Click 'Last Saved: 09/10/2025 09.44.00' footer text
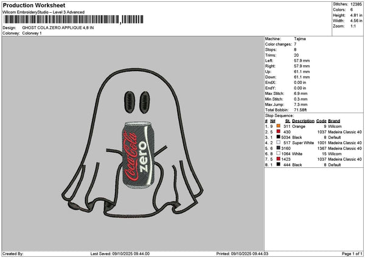This screenshot has height=258, width=365. (x=120, y=254)
